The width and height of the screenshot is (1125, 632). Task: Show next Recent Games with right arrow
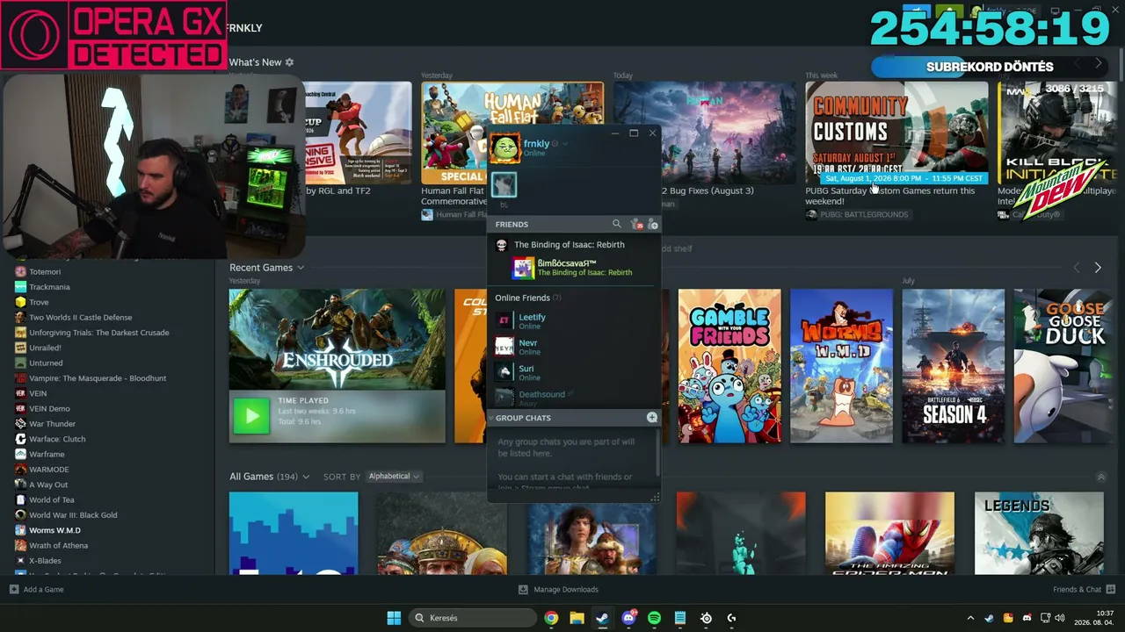(x=1098, y=268)
